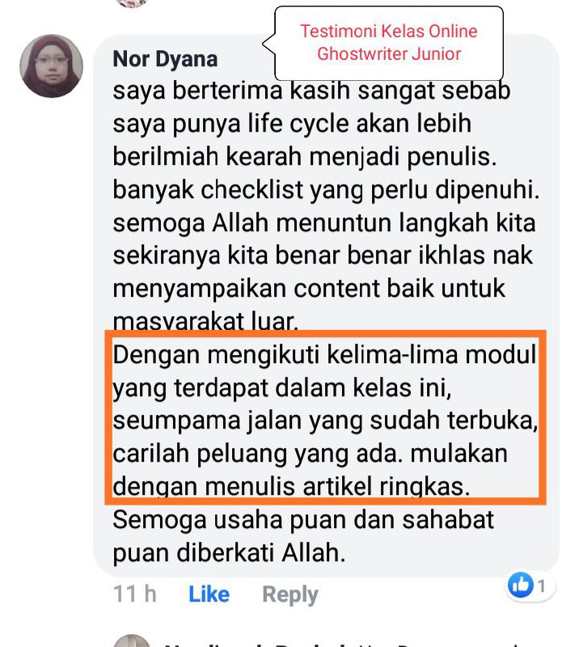Click the Nor Dyana commenter name
The height and width of the screenshot is (647, 579).
click(165, 59)
